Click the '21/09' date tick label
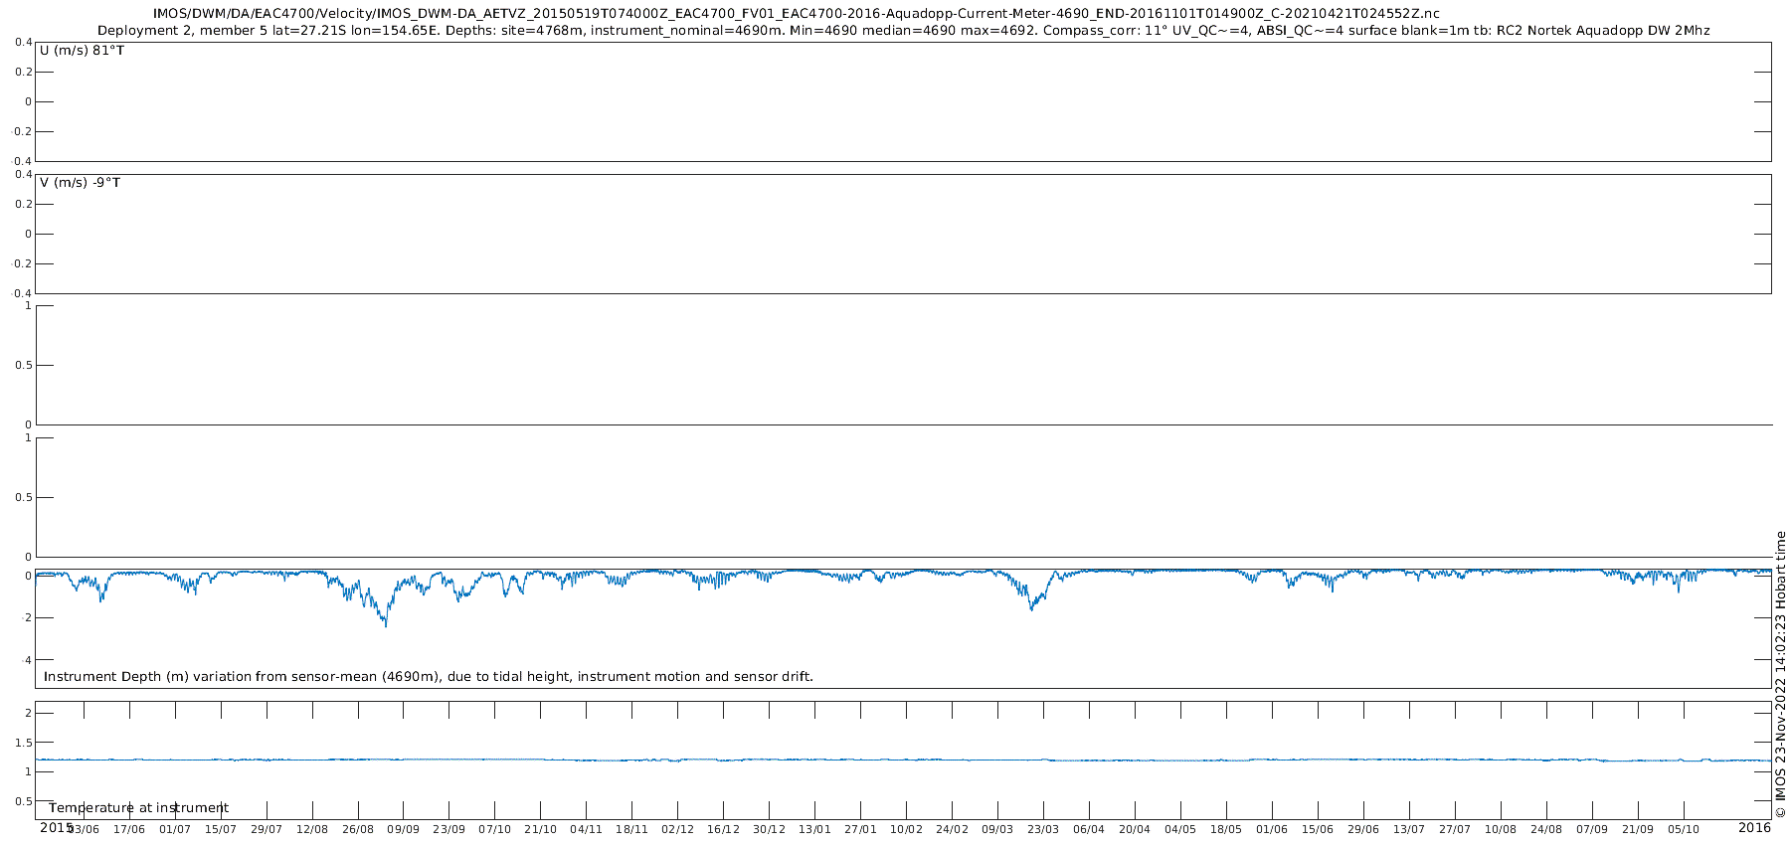The height and width of the screenshot is (845, 1790). pos(1639,829)
